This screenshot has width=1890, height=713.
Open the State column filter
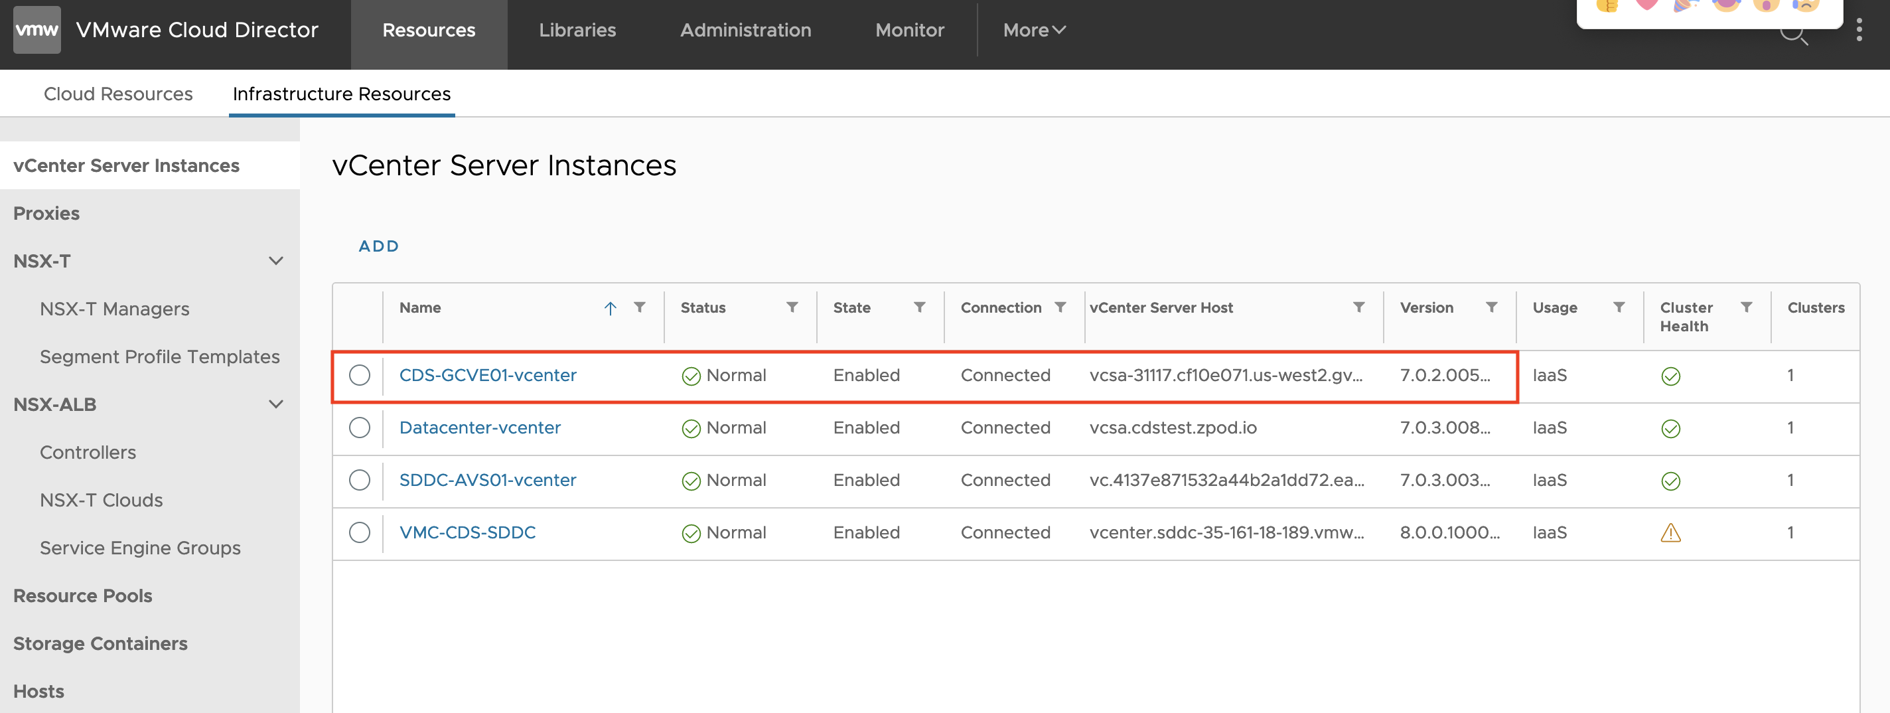918,307
